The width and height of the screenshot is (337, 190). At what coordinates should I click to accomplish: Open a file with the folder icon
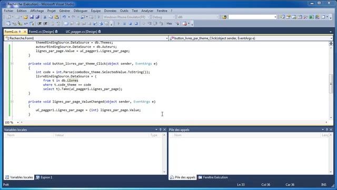[26, 17]
